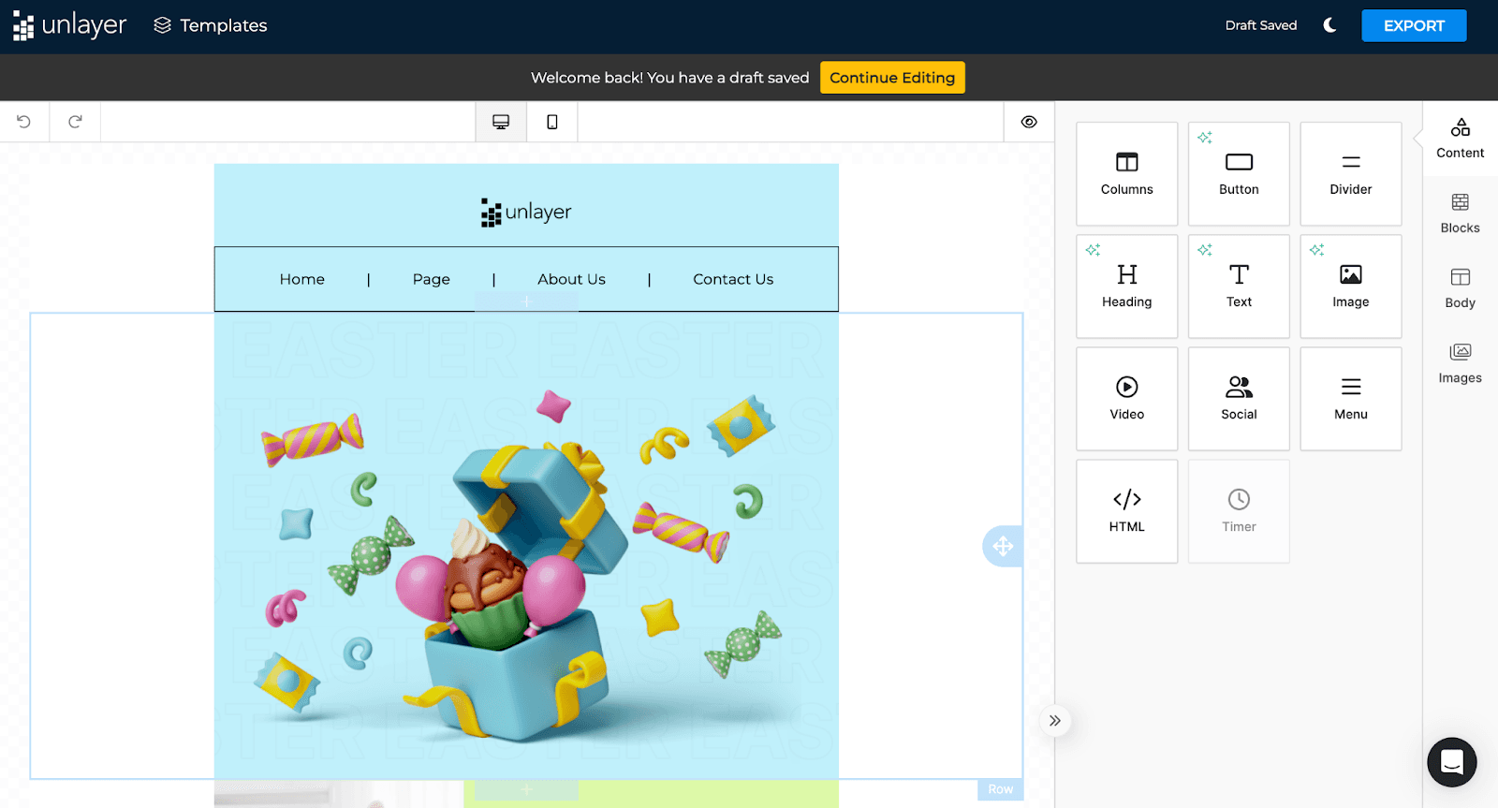
Task: Click AI sparkle icon on Text tile
Action: 1205,250
